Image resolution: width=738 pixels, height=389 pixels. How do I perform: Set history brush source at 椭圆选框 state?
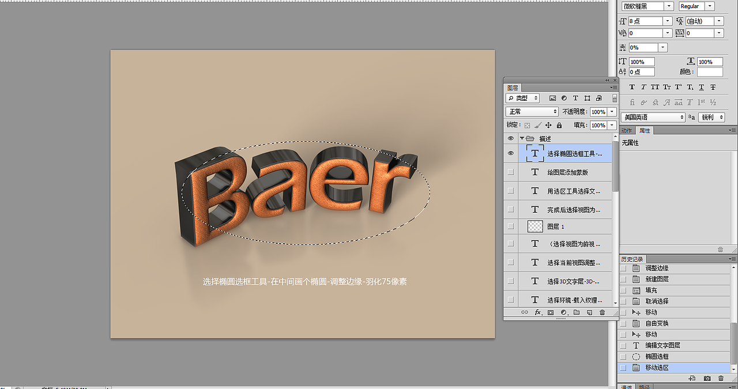pos(623,357)
